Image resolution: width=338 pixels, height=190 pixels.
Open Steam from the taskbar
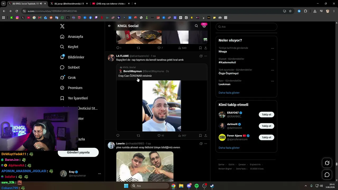(212, 186)
